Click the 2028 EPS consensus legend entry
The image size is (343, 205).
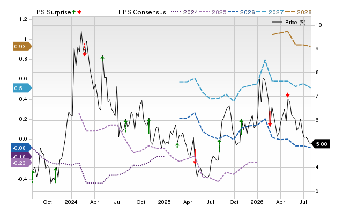298,12
